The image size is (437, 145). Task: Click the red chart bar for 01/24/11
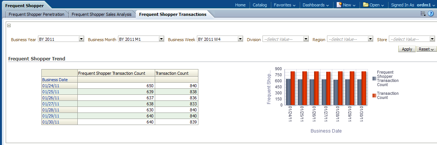(x=292, y=88)
